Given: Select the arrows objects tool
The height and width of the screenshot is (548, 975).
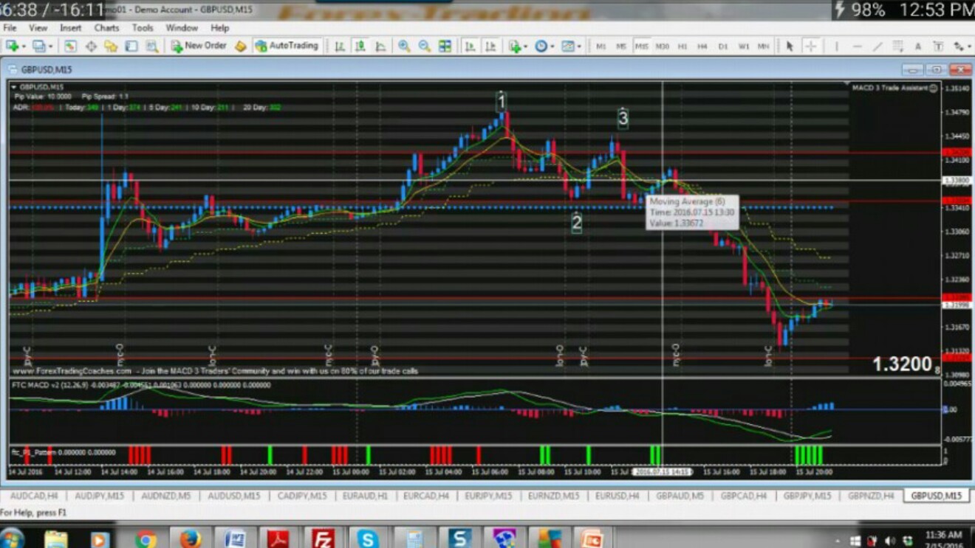Looking at the screenshot, I should coord(959,46).
